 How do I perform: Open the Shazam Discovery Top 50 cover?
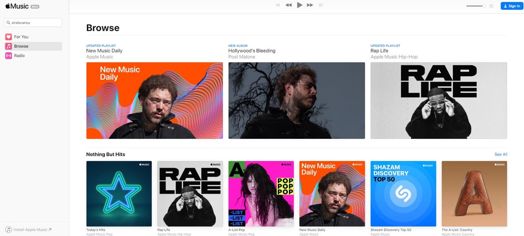tap(403, 194)
